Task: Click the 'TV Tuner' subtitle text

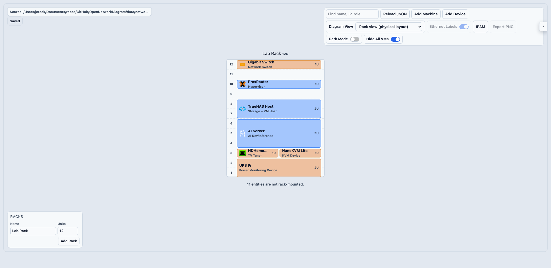Action: pyautogui.click(x=255, y=156)
